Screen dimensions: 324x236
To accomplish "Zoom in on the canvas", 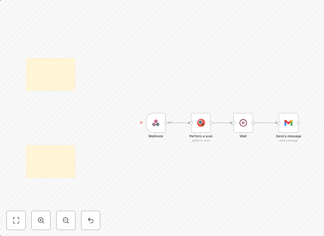I will (41, 220).
